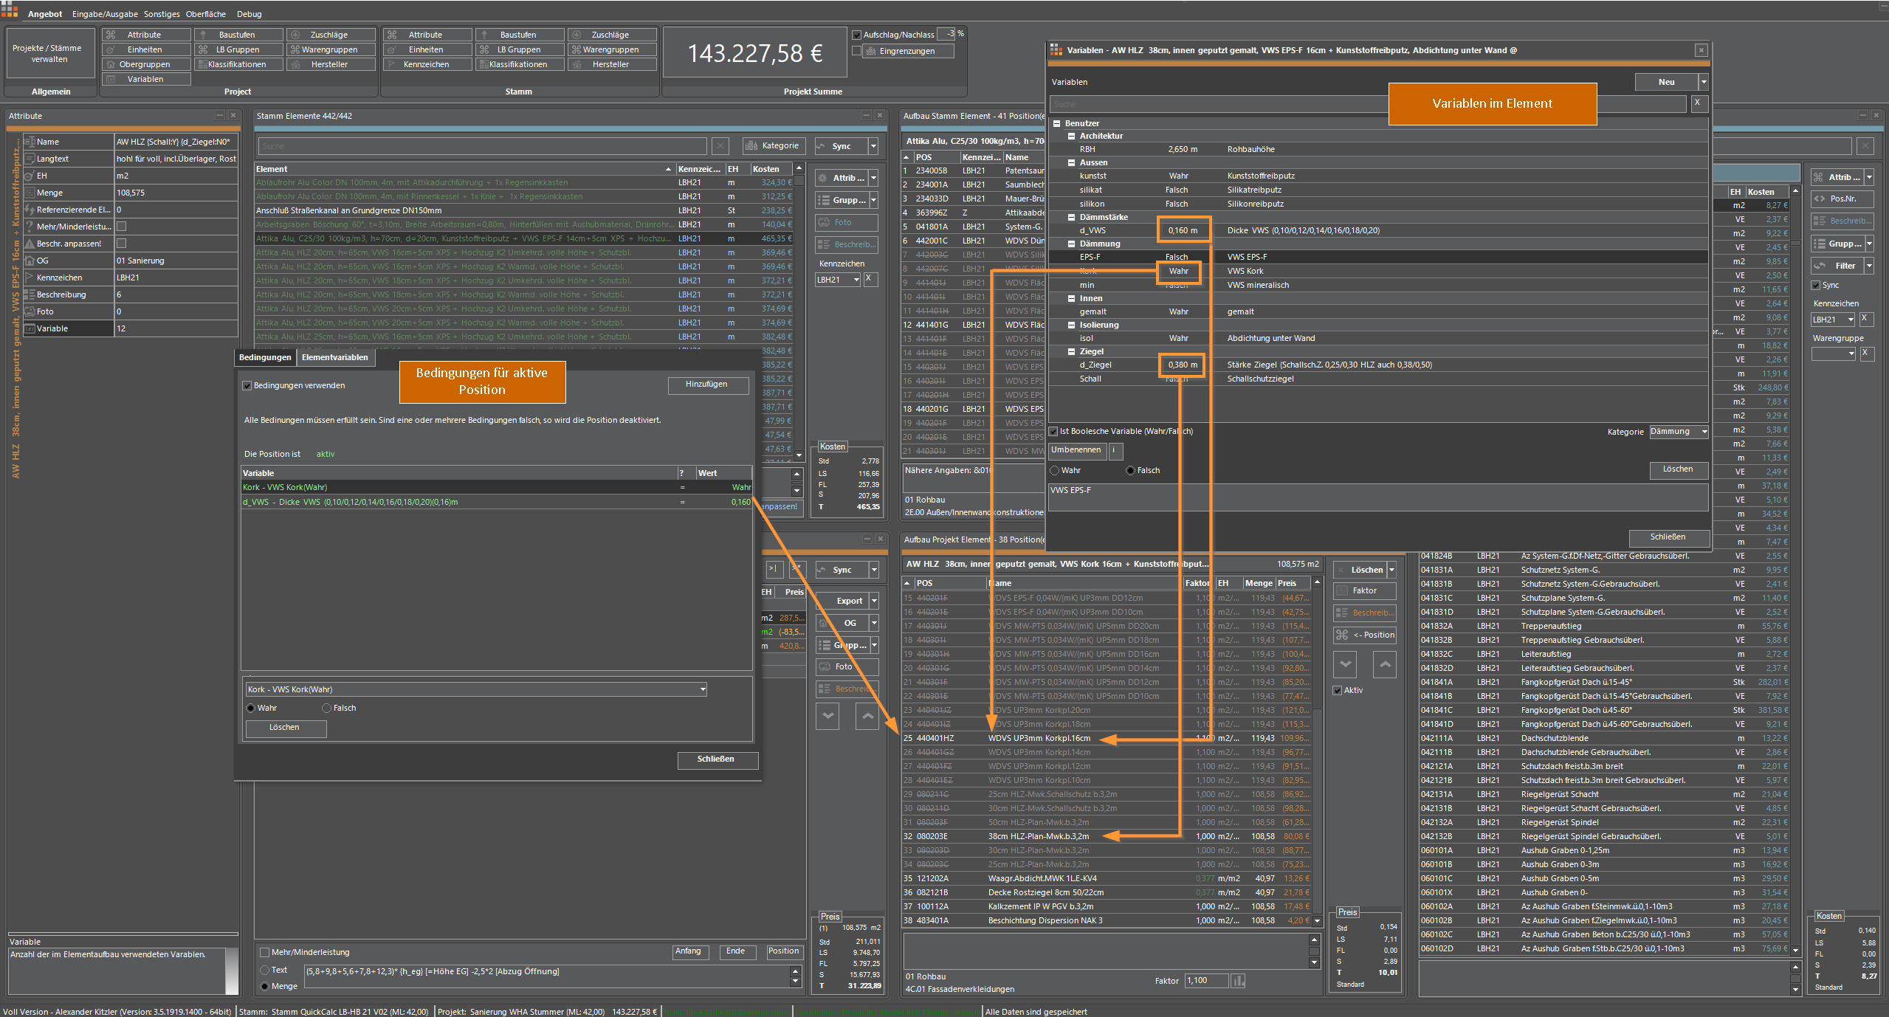Open Obergruppen in the Project ribbon group
This screenshot has height=1017, width=1889.
pyautogui.click(x=145, y=64)
